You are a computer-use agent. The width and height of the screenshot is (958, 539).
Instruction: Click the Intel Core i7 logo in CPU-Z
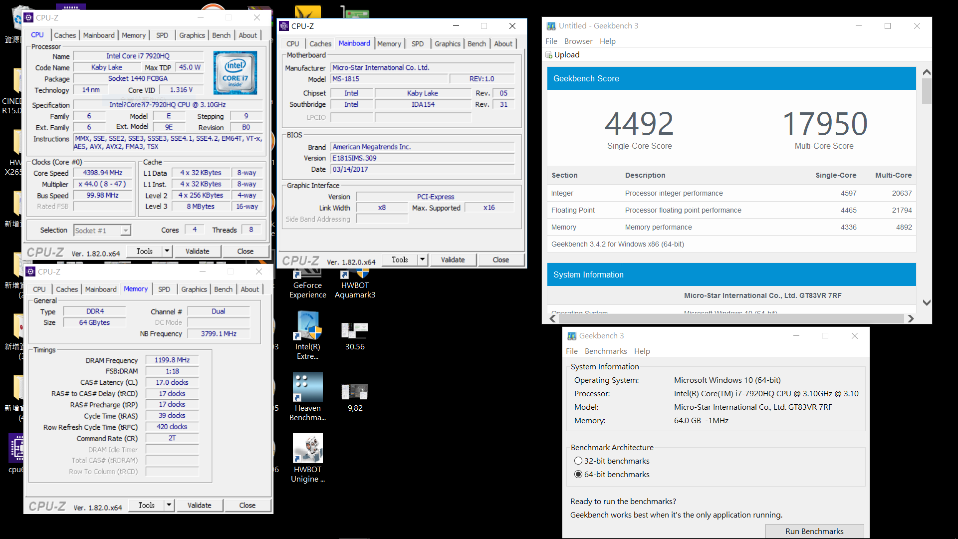pyautogui.click(x=235, y=73)
